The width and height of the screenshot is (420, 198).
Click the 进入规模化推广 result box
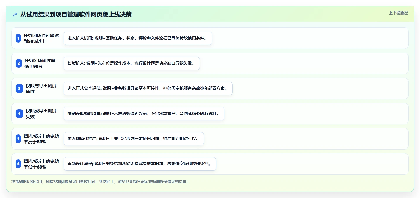pos(133,139)
